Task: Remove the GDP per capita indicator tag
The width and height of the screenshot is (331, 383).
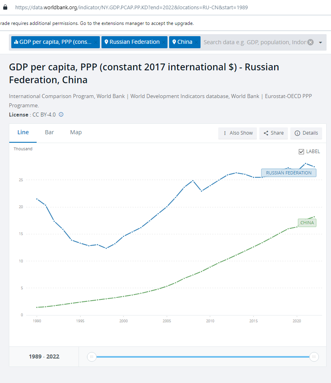Action: tap(96, 42)
